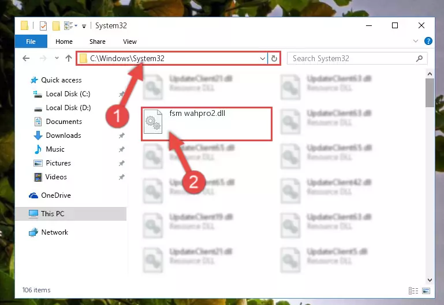Click the pin icon next to Pictures
Viewport: 444px width, 305px height.
point(121,163)
